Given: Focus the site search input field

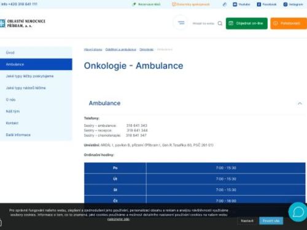Looking at the screenshot, I should pyautogui.click(x=203, y=23).
